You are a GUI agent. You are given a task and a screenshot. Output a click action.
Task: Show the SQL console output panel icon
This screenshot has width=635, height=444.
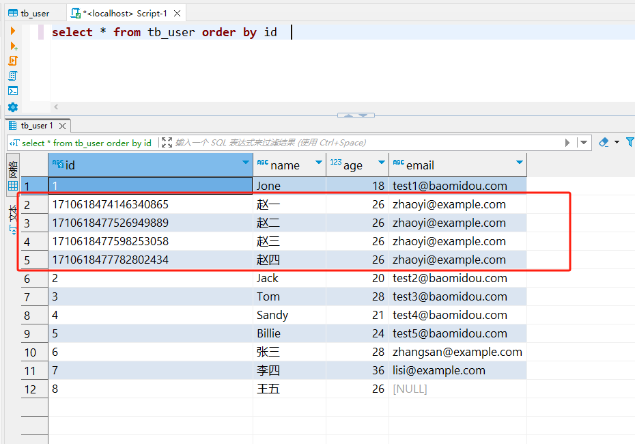pos(13,91)
